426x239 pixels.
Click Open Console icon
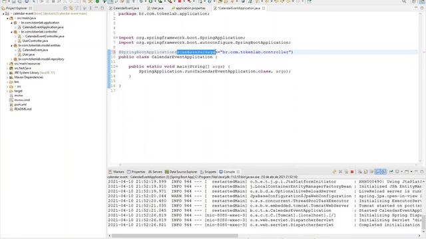point(407,172)
